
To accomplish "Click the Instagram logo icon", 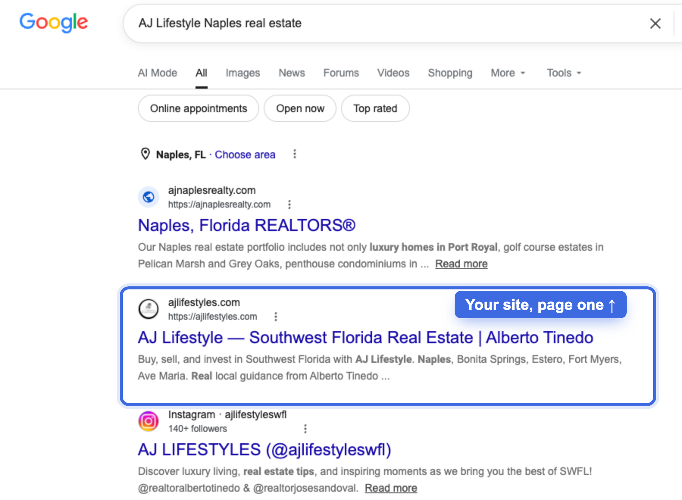I will [x=149, y=421].
